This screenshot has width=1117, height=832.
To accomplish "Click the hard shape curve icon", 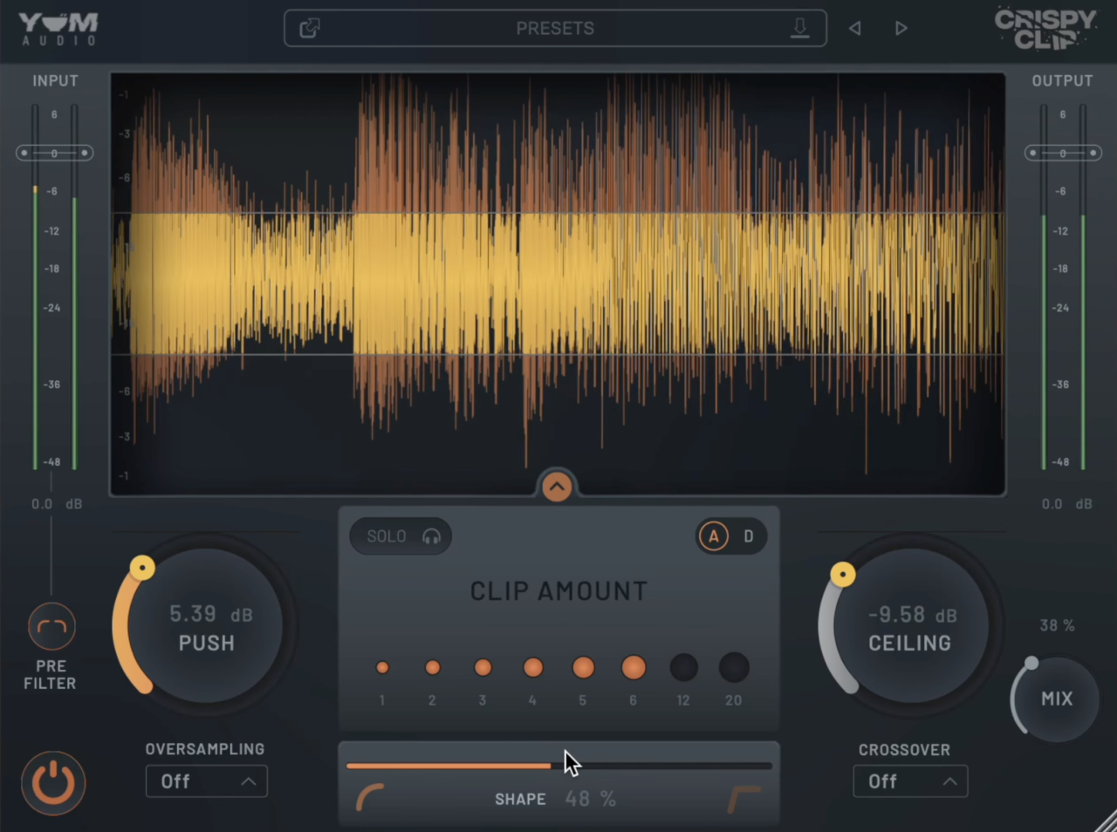I will [x=744, y=798].
